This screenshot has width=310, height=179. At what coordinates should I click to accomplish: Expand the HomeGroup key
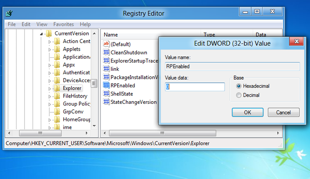[50, 120]
